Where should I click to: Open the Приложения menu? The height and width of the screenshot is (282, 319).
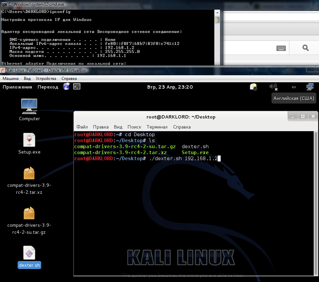17,87
